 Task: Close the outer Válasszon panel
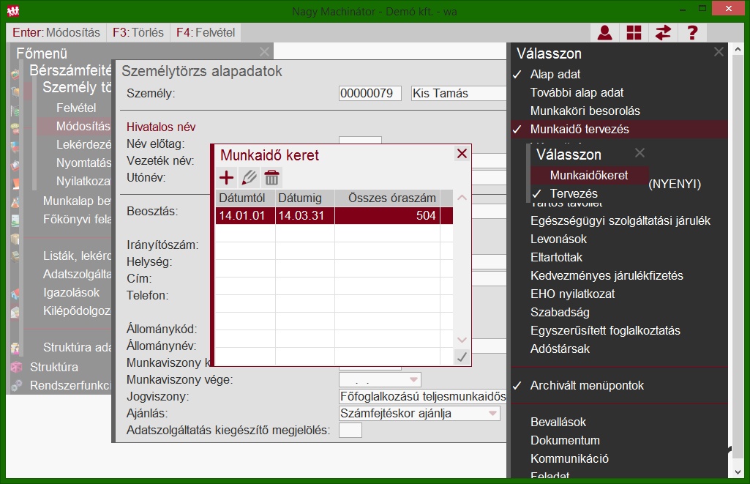pos(719,52)
